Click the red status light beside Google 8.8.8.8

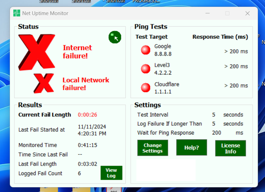pyautogui.click(x=146, y=50)
